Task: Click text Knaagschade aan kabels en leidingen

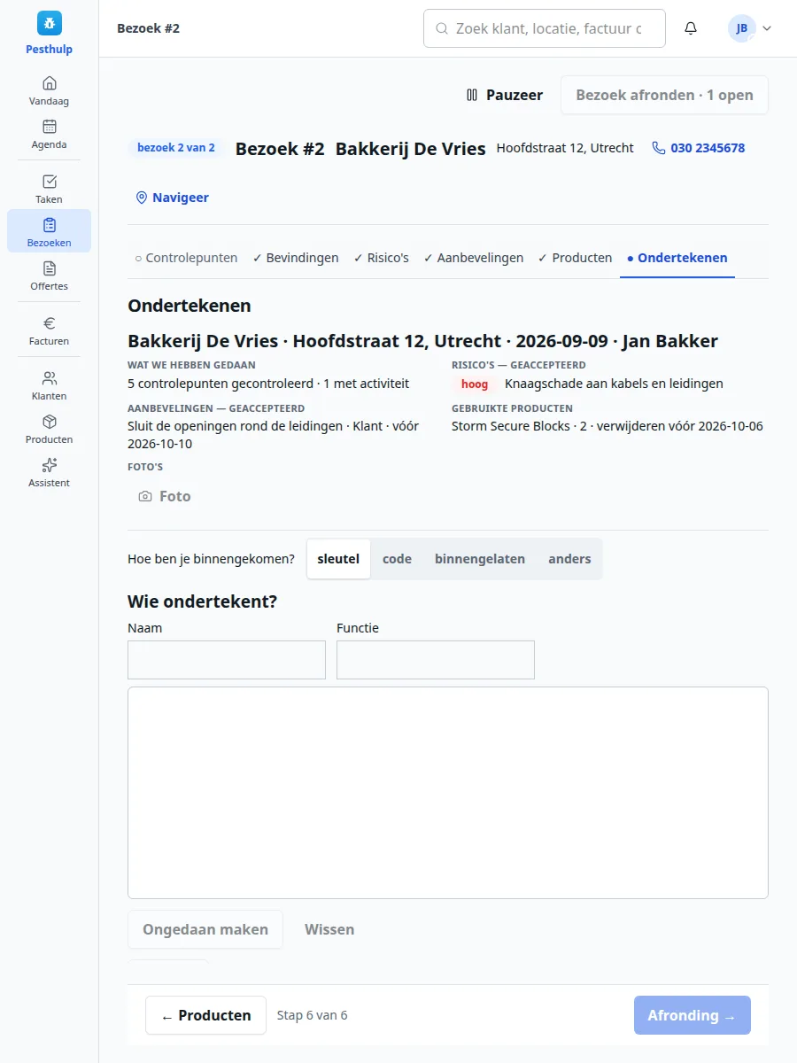Action: (x=614, y=384)
